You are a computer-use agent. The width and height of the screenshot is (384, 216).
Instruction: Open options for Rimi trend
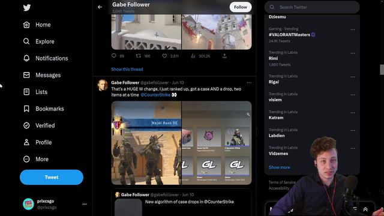coord(353,53)
